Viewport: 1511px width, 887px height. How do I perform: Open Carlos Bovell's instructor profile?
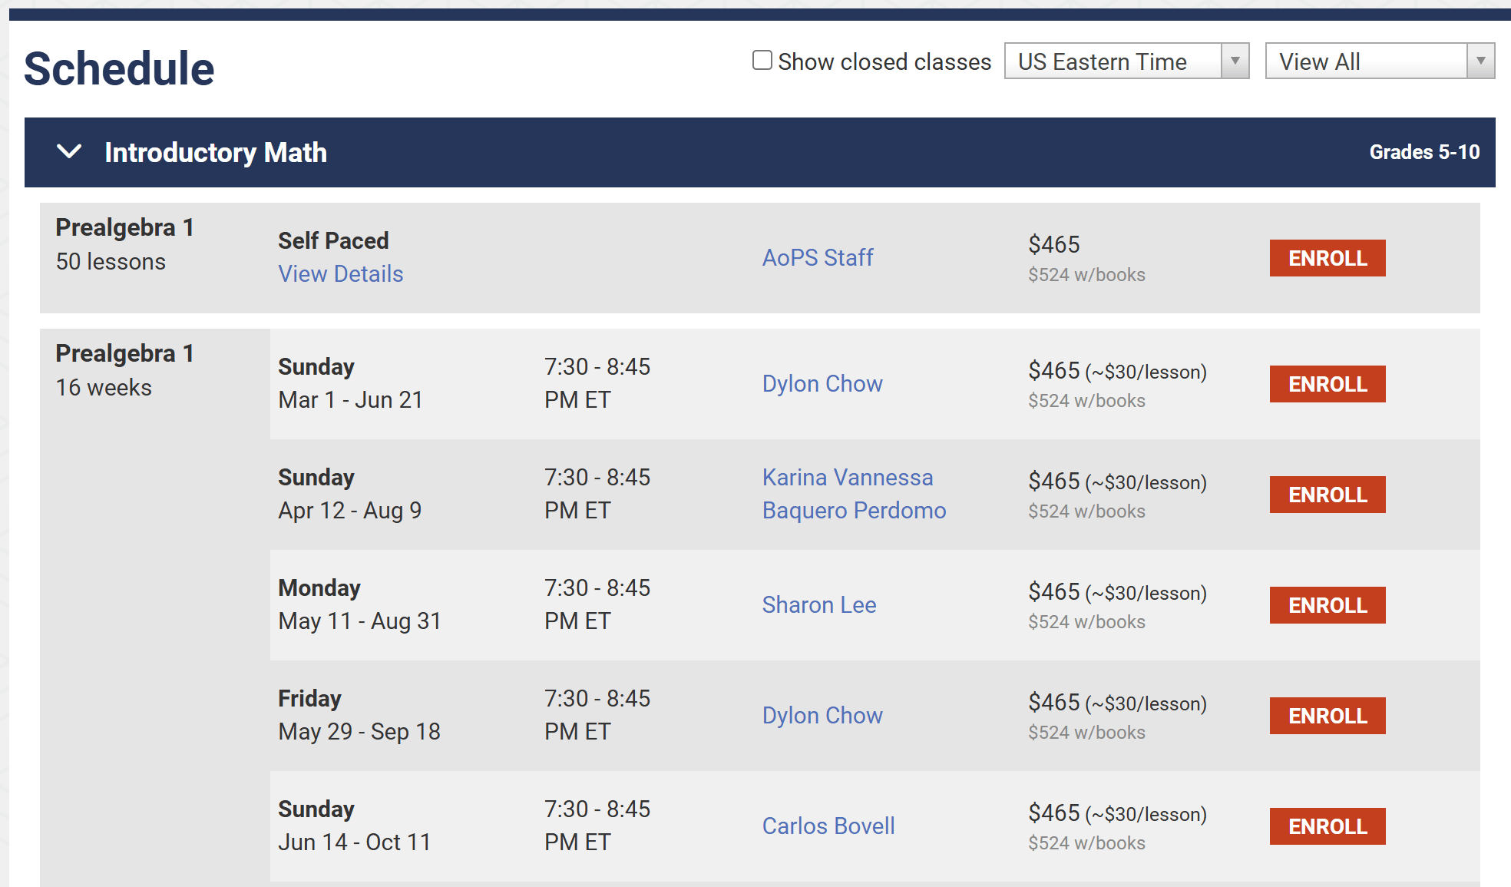coord(828,826)
